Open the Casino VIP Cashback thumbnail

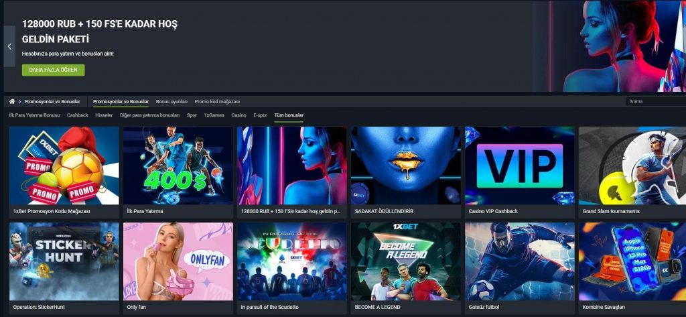[520, 166]
